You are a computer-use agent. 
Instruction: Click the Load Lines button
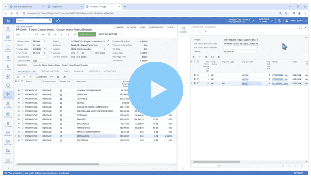tap(41, 77)
